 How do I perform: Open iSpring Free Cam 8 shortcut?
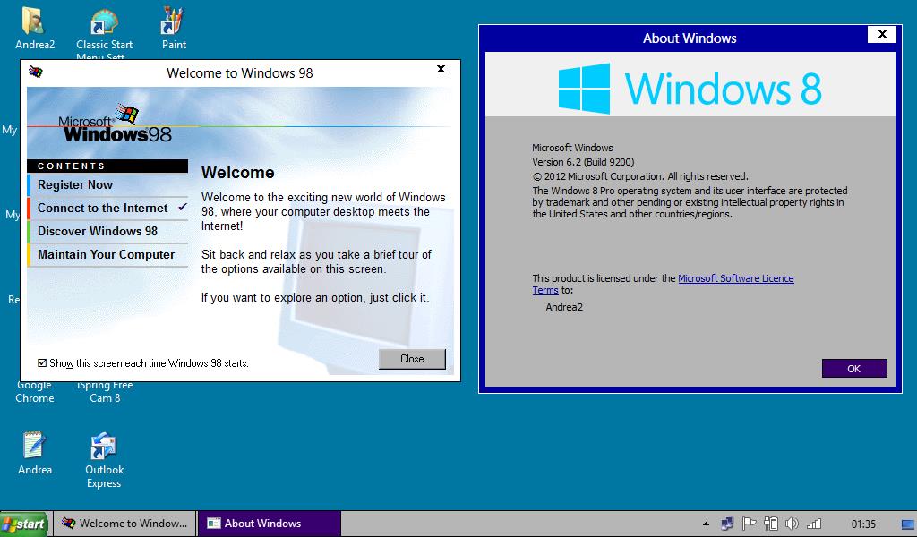point(105,391)
